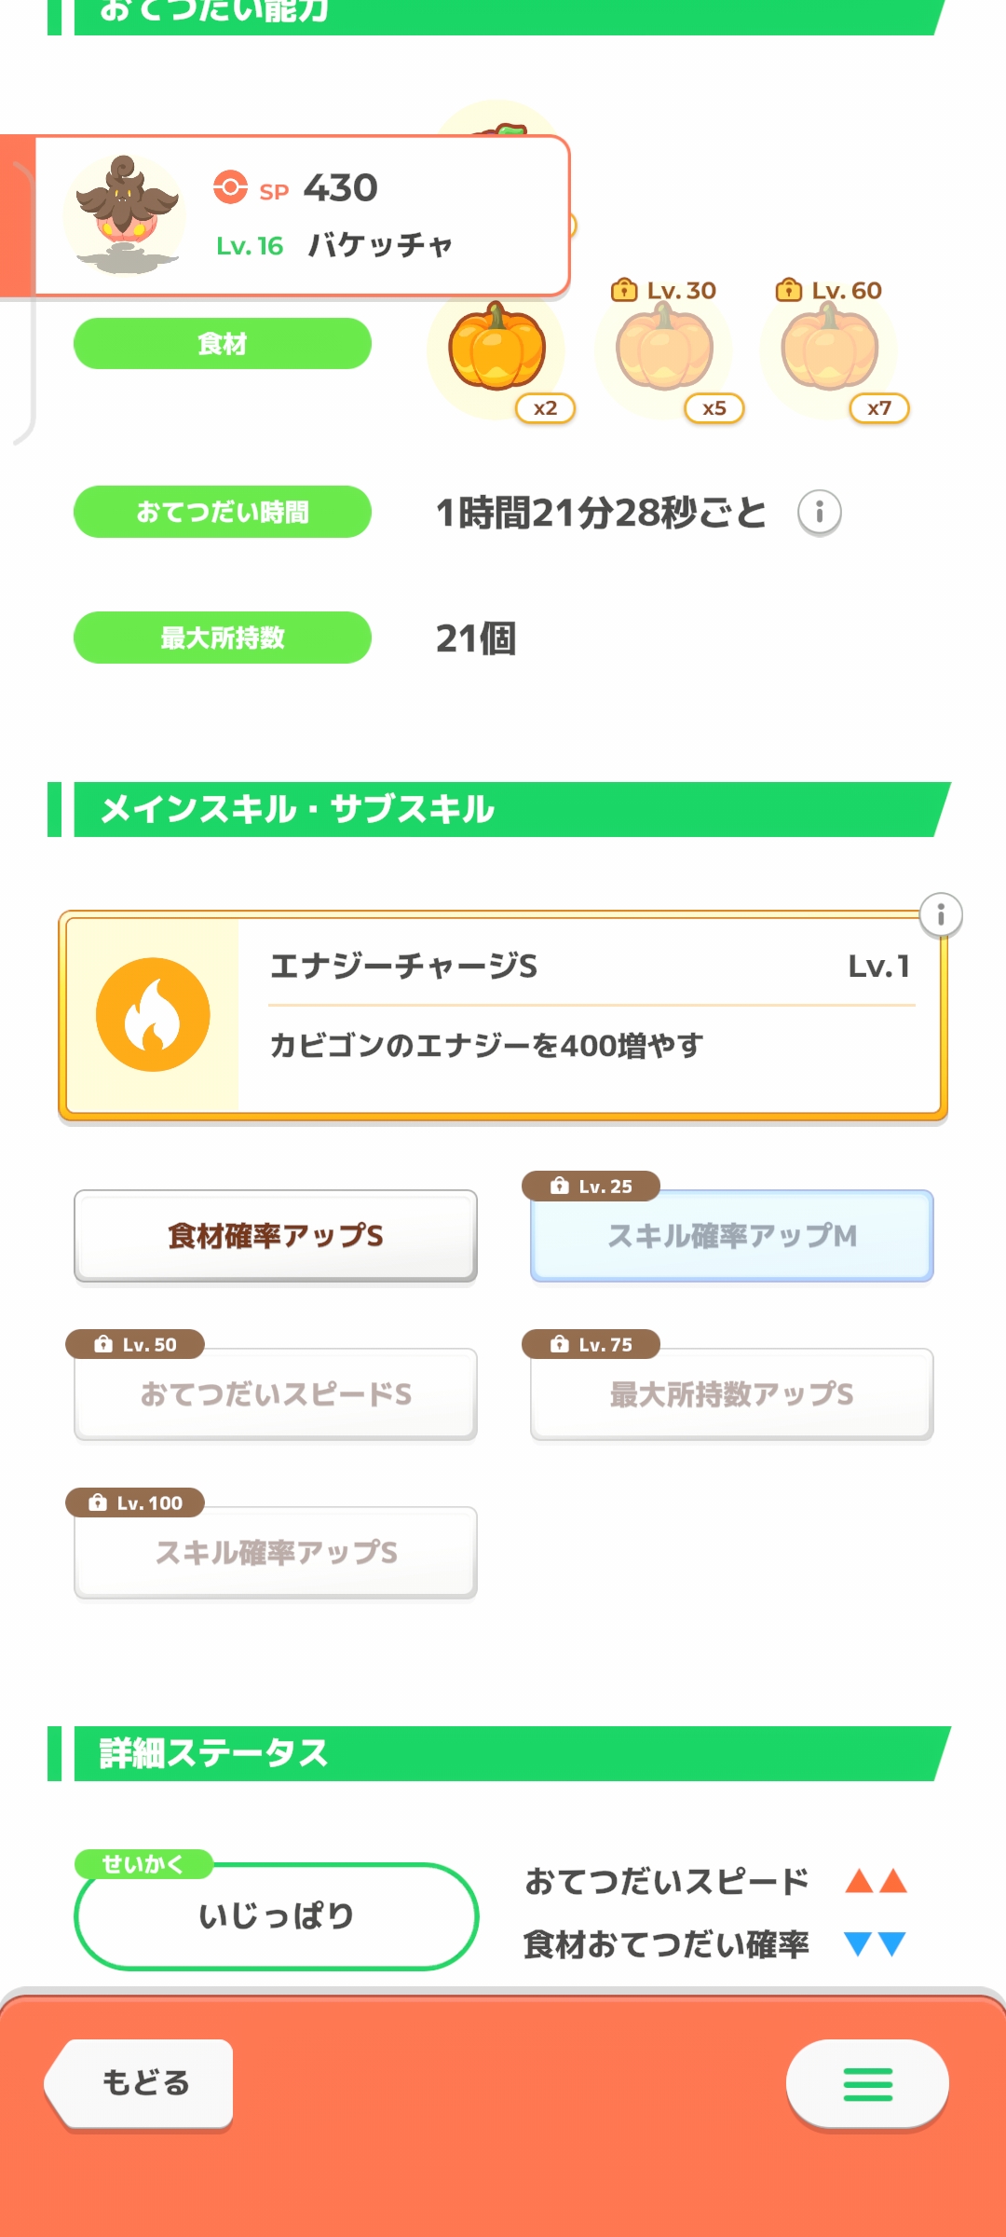Tap the バケッチャ Pokémon portrait
The height and width of the screenshot is (2237, 1006).
point(126,216)
